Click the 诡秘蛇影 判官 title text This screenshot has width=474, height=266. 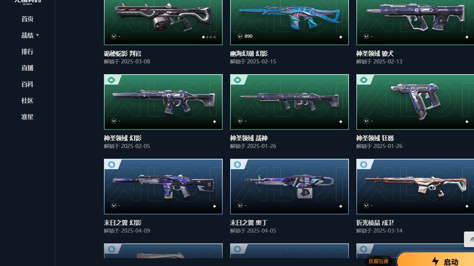click(122, 54)
